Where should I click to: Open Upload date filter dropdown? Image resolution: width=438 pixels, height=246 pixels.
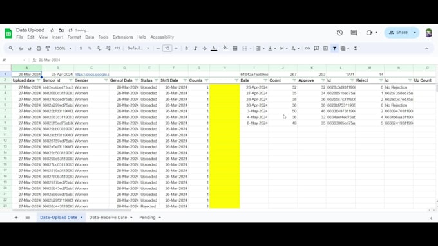39,80
